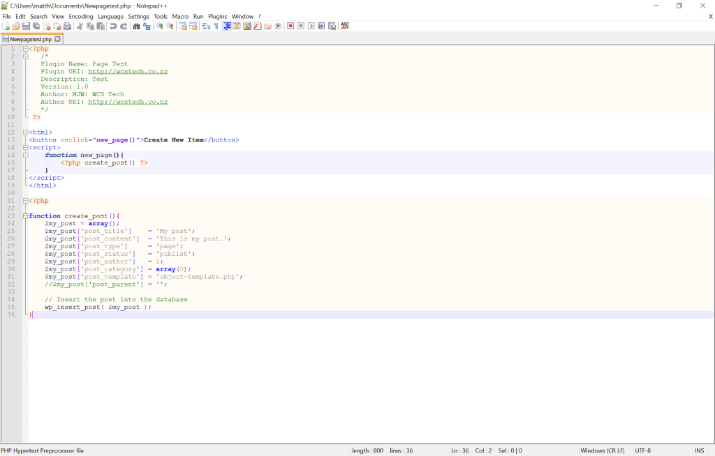This screenshot has width=715, height=456.
Task: Open the Replace dialog icon
Action: 147,26
